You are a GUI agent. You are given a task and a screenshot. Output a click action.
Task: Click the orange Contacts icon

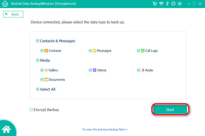point(46,51)
